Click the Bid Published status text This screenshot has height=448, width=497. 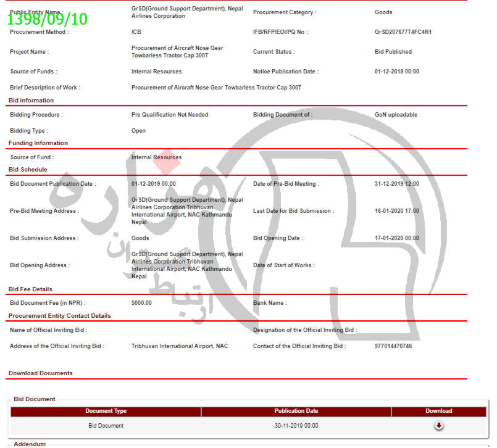tap(393, 52)
